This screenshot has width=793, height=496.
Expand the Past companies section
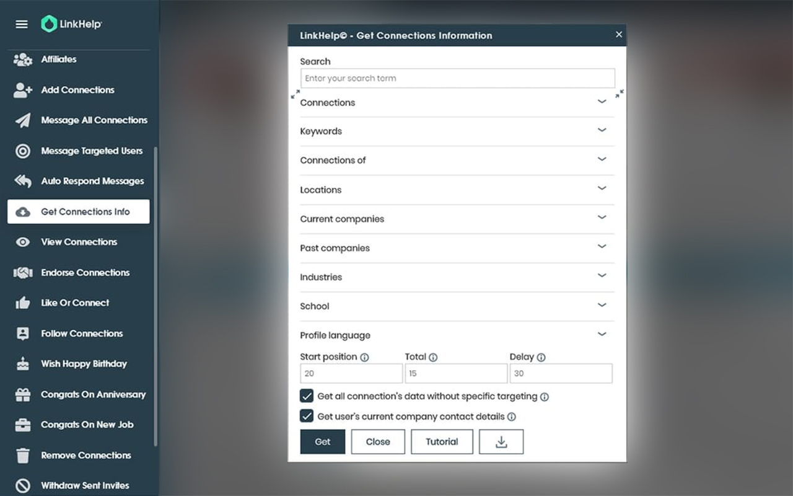457,248
